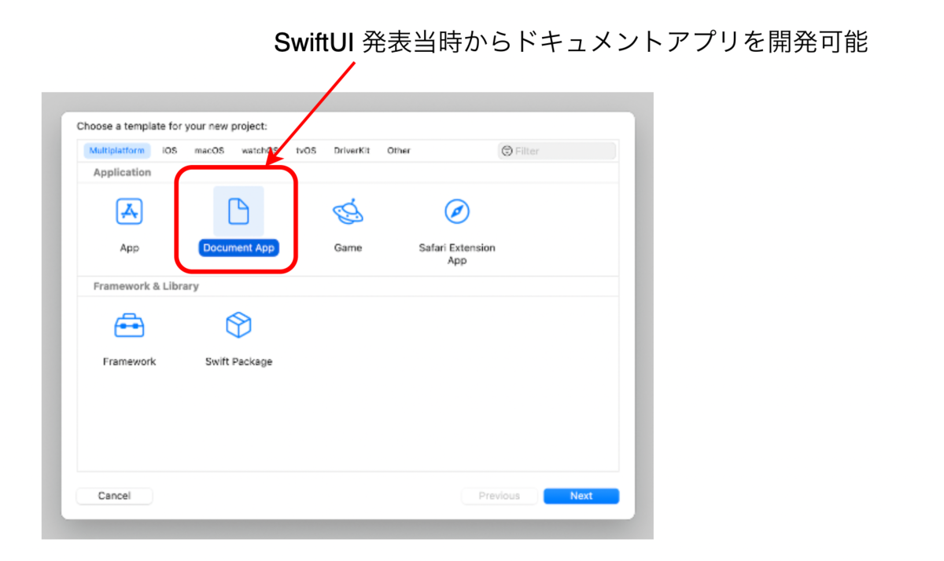
Task: Open the macOS platform tab
Action: coord(209,151)
